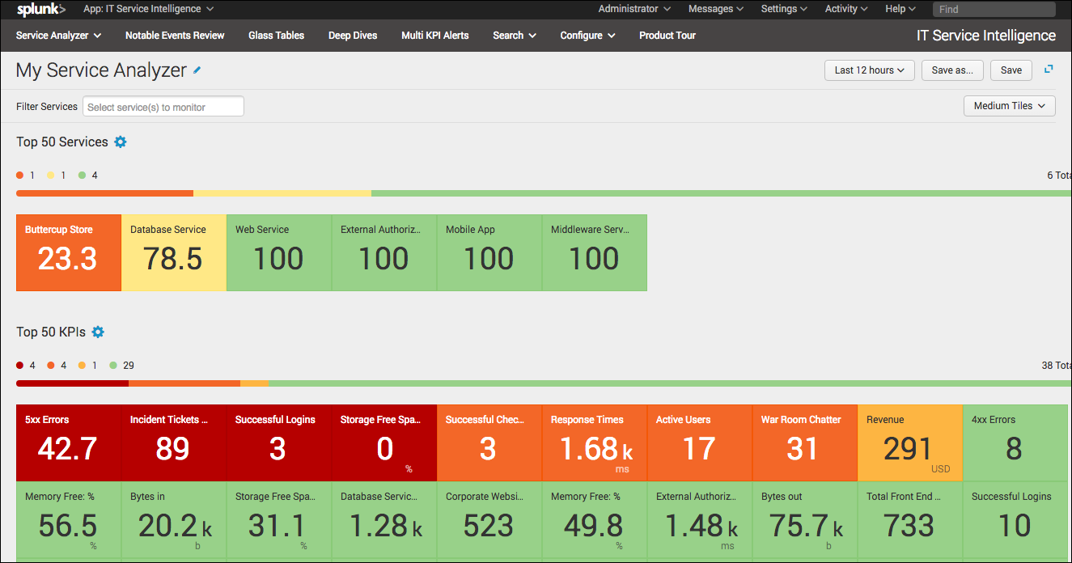Click the Top 50 Services heading
The image size is (1072, 563).
[62, 142]
